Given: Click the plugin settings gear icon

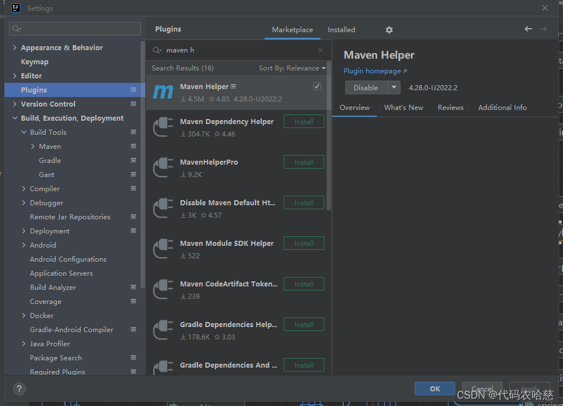Looking at the screenshot, I should (389, 30).
